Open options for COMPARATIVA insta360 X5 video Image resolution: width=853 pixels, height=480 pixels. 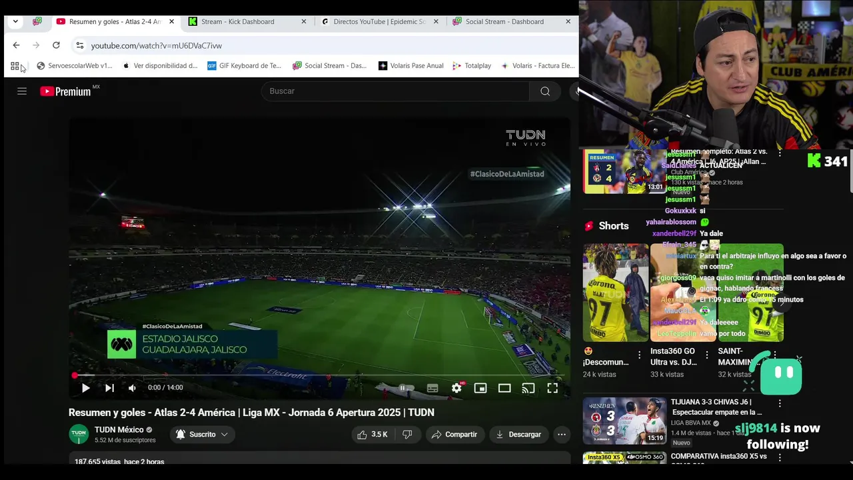tap(780, 457)
